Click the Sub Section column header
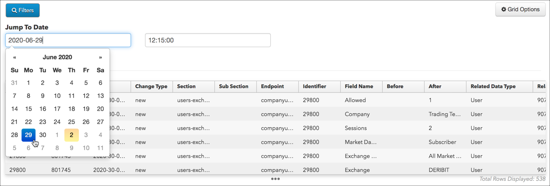This screenshot has height=186, width=550. [x=235, y=86]
